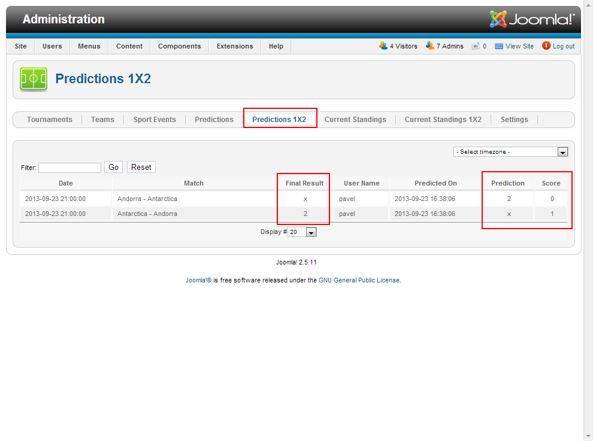Screen dimensions: 593x441
Task: Click the user name pavel in Antarctica - Andorra row
Action: [x=347, y=214]
